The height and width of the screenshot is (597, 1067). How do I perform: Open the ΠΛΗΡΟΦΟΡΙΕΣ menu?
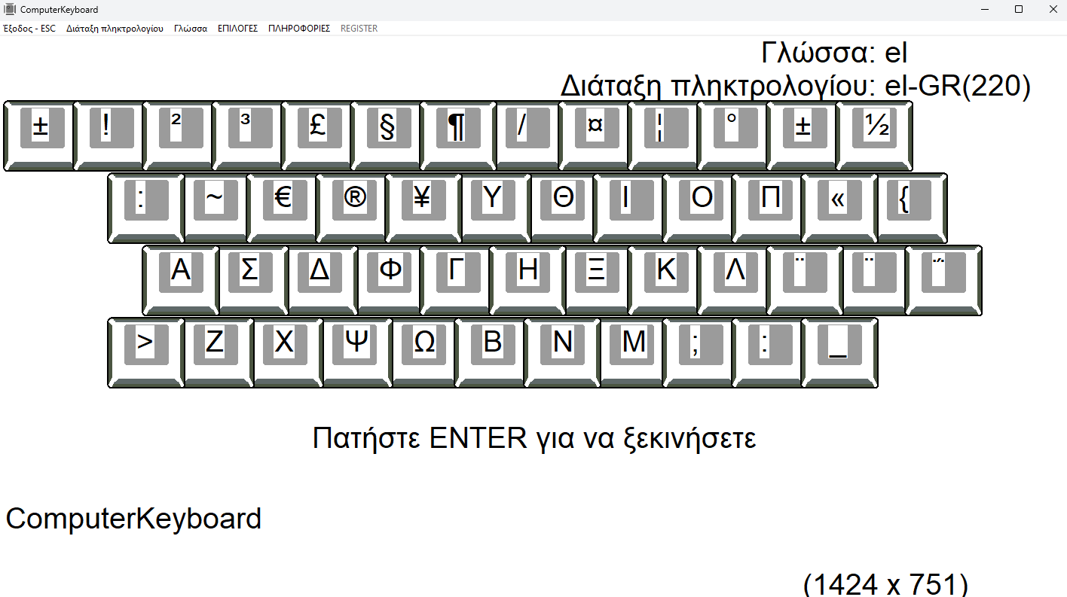point(298,28)
